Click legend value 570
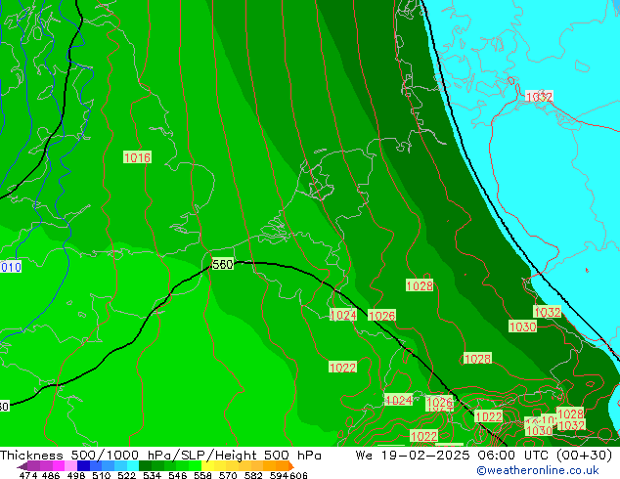The height and width of the screenshot is (479, 620). click(228, 475)
